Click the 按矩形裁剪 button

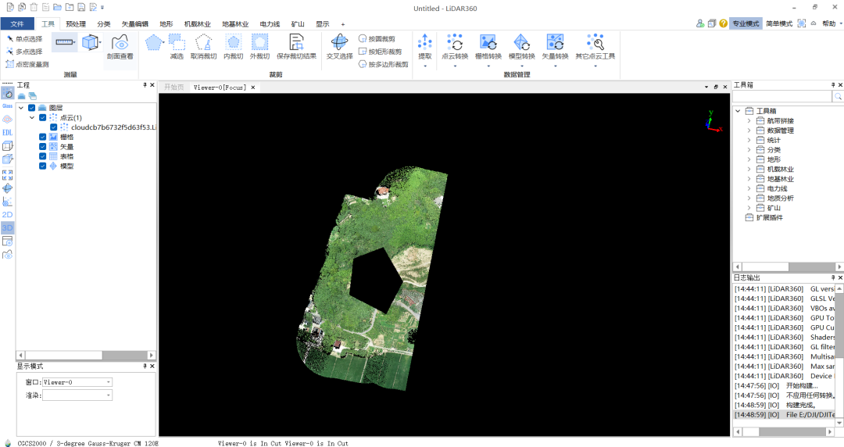pos(380,52)
